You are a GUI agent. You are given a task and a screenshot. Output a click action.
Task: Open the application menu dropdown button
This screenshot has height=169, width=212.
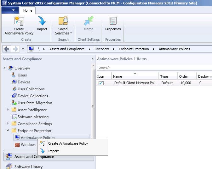tap(10, 10)
